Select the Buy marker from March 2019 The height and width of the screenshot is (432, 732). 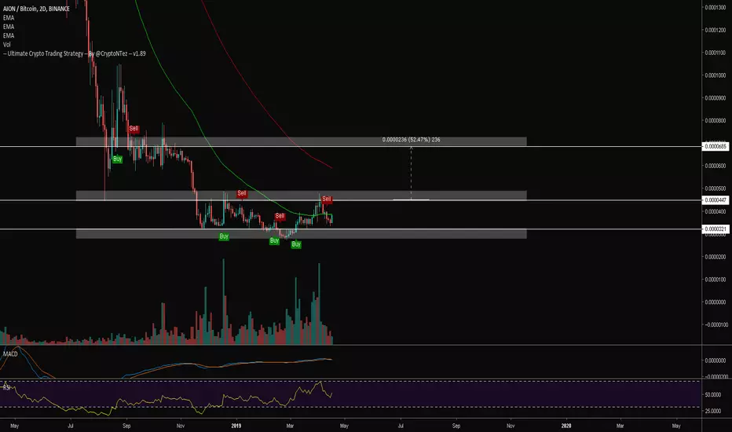click(296, 244)
